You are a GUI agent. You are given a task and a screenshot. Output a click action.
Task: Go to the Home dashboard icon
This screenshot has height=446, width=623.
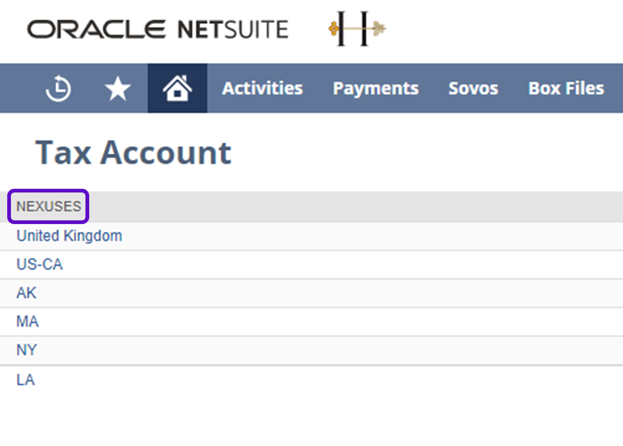[x=177, y=88]
